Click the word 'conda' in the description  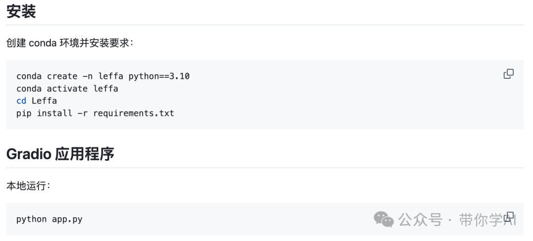[x=43, y=43]
